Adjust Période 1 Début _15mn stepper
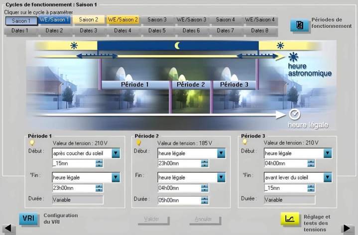This screenshot has width=358, height=235. pos(99,163)
